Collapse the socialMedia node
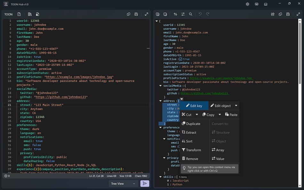Image resolution: width=304 pixels, height=190 pixels. tap(160, 86)
